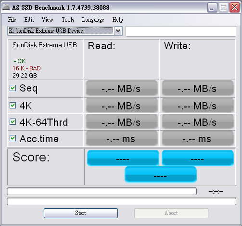The width and height of the screenshot is (242, 226).
Task: Open the Edit menu
Action: 29,20
